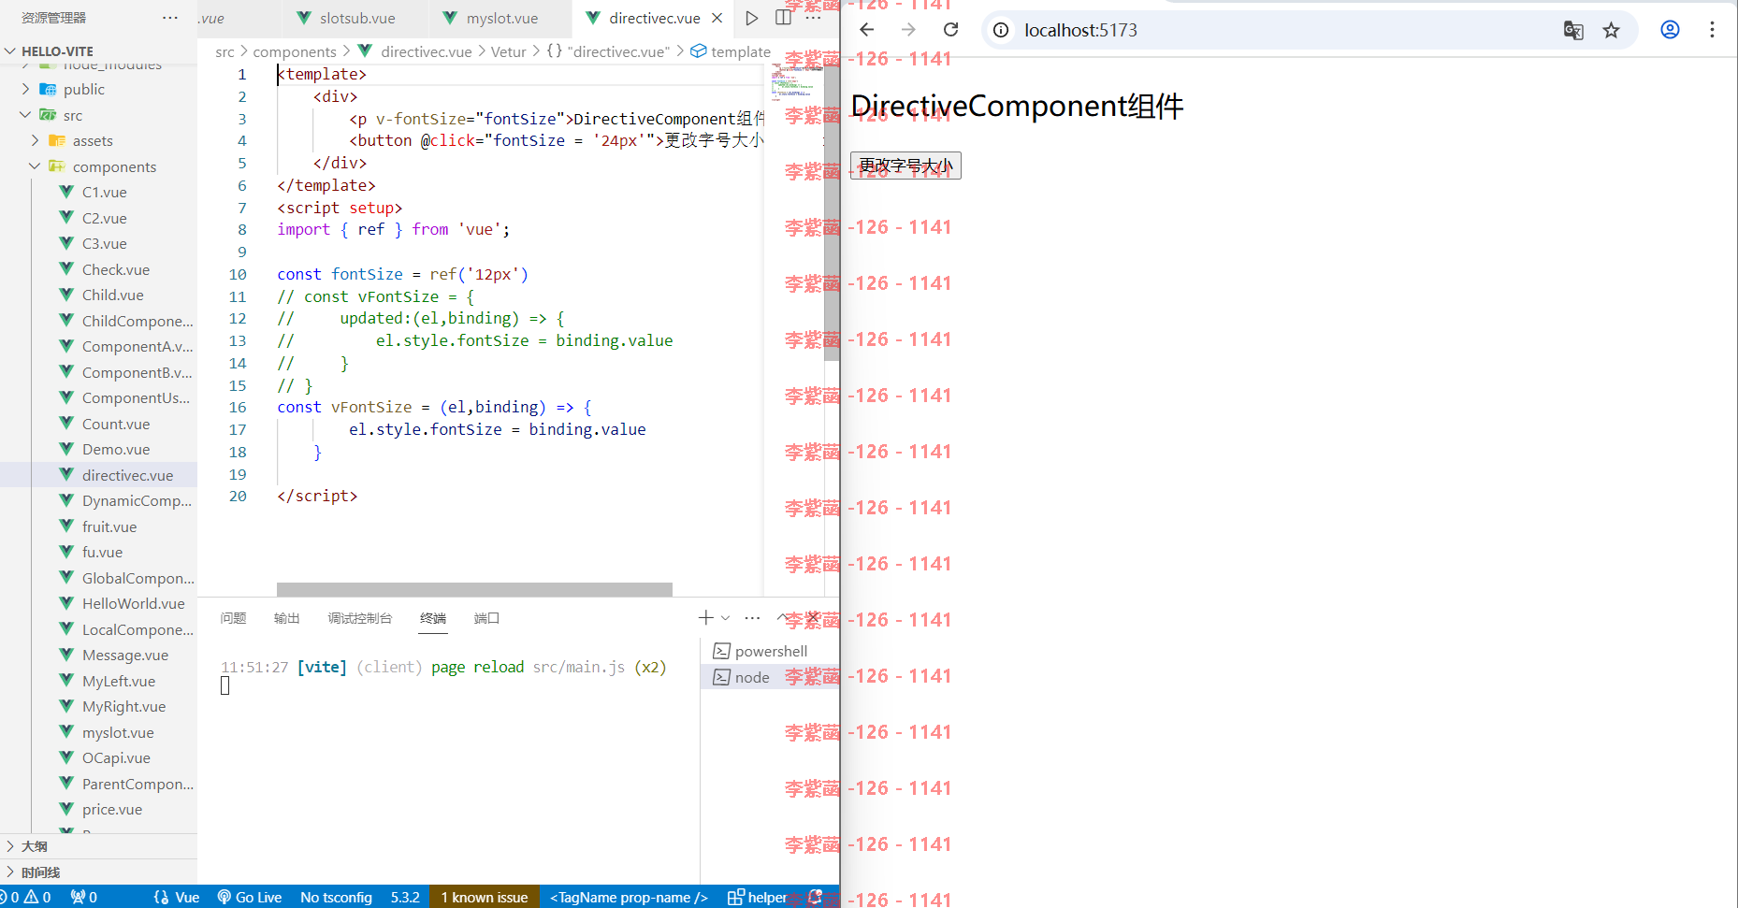
Task: Open the translate page icon
Action: point(1573,30)
